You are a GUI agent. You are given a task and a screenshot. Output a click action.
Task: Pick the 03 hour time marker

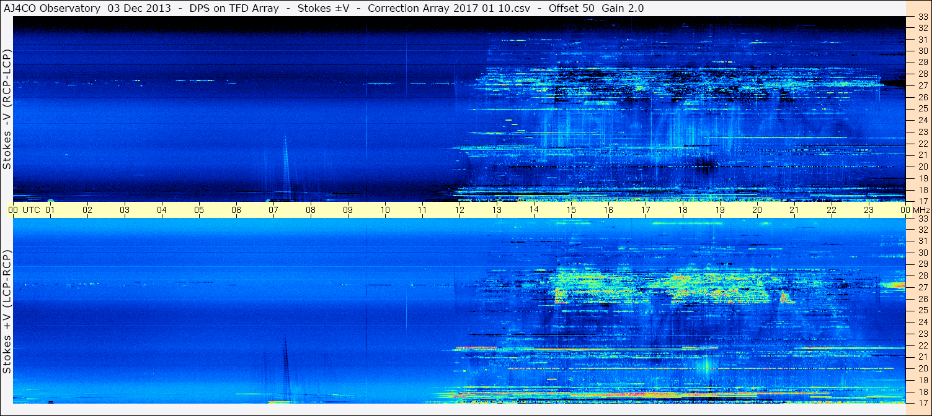pos(125,210)
